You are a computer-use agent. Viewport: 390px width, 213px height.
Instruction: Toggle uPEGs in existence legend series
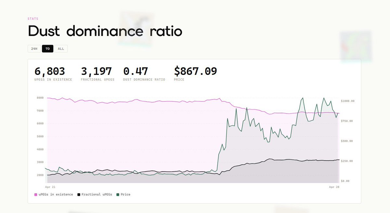(x=54, y=195)
